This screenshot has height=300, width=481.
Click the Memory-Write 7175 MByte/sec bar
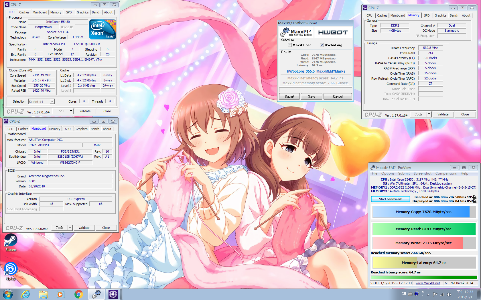point(424,243)
